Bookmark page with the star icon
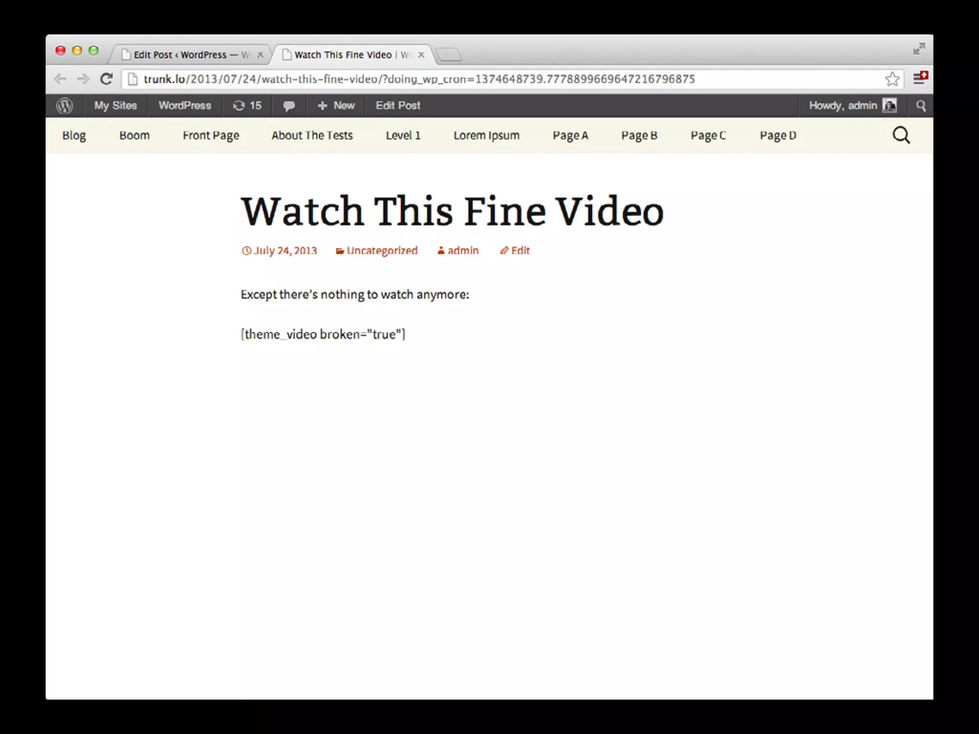Screen dimensions: 979x734 892,79
